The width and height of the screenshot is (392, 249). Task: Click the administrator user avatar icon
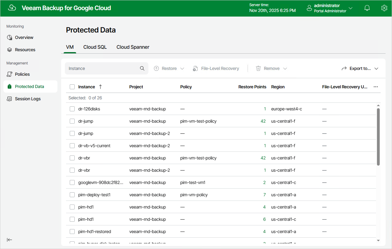(309, 8)
